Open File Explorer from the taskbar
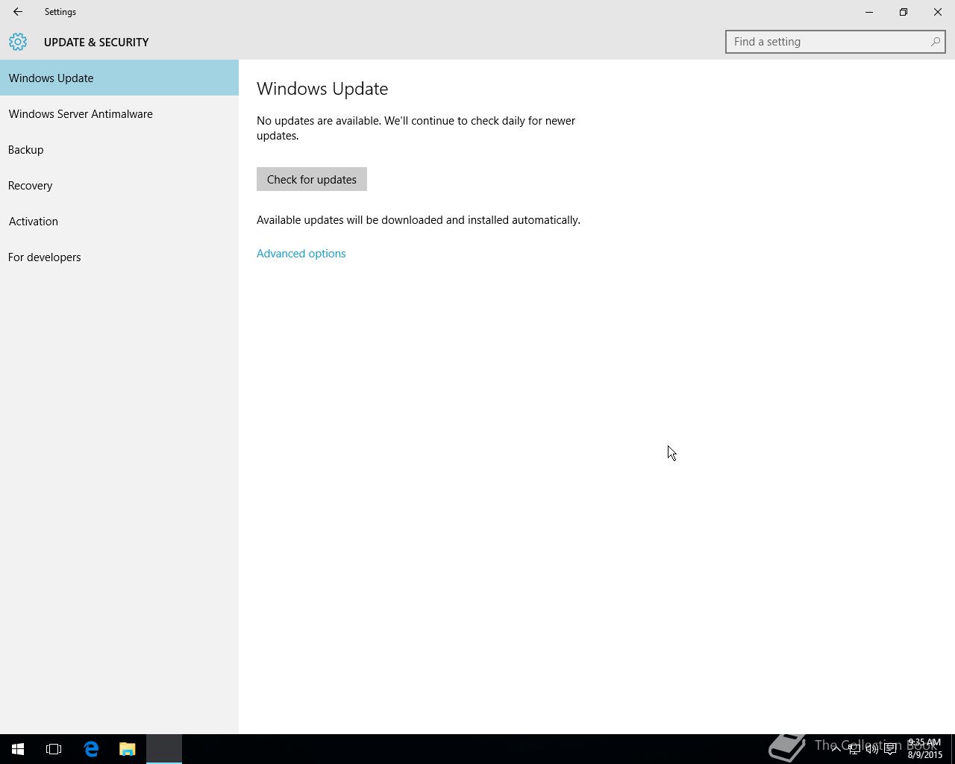 pyautogui.click(x=128, y=749)
